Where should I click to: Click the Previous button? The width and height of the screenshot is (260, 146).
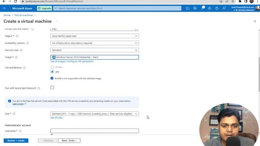point(48,141)
